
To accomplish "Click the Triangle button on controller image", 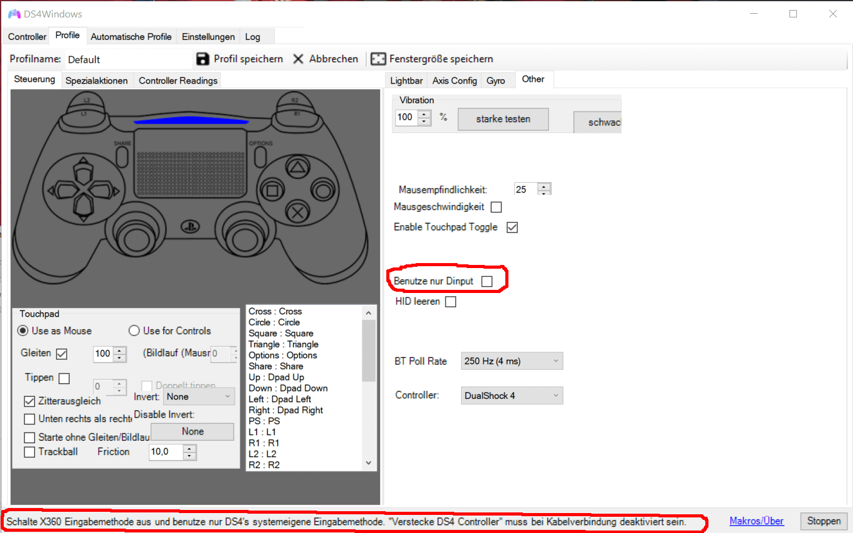I will pos(298,166).
